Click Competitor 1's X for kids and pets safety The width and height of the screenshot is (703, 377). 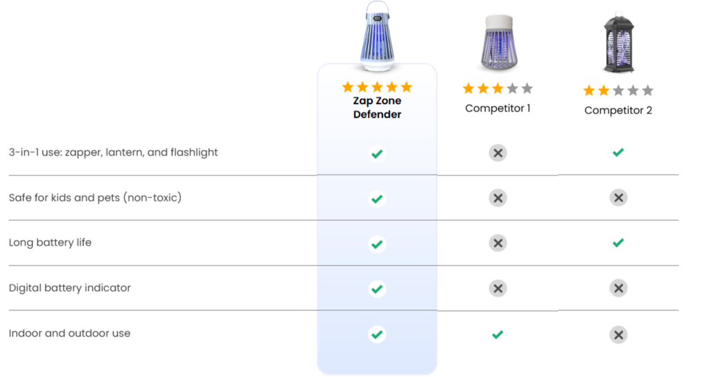coord(498,198)
